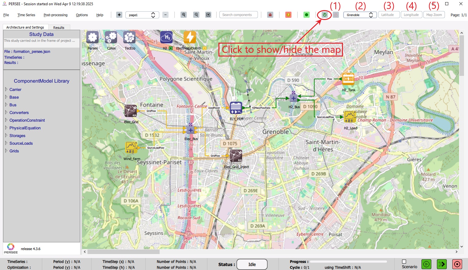This screenshot has height=270, width=468.
Task: Expand the SourceLoads library category
Action: 6,143
